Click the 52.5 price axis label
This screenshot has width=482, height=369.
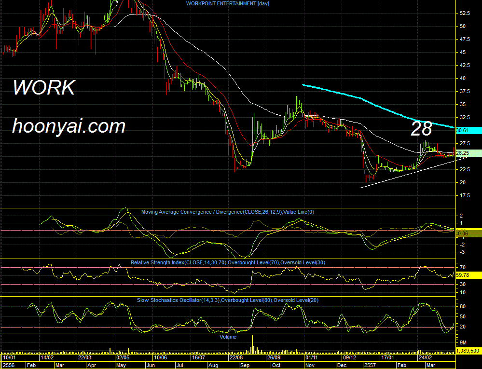(x=465, y=13)
